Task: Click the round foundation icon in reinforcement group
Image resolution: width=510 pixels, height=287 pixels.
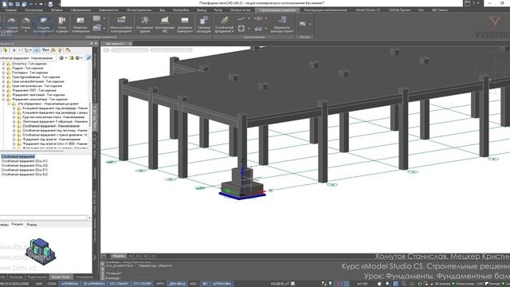Action: 241,29
